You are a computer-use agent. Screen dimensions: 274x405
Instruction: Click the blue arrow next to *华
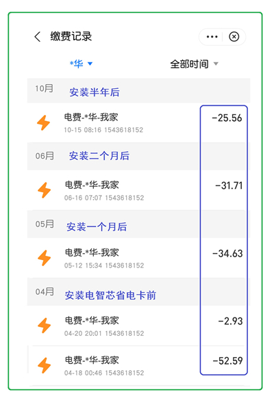90,64
